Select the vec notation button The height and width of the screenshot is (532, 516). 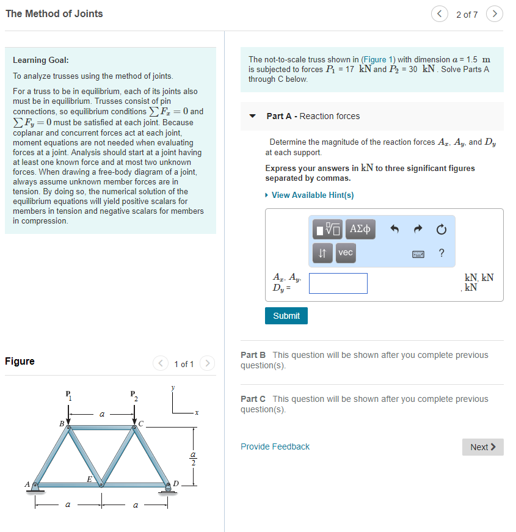click(345, 252)
